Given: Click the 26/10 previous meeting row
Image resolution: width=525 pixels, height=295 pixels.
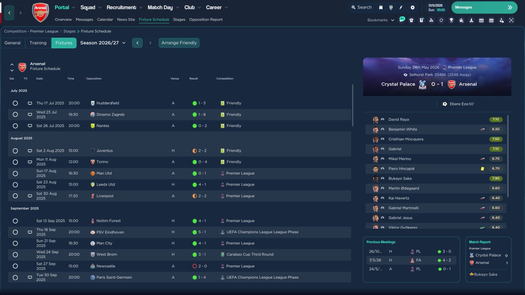Looking at the screenshot, I should 411,252.
